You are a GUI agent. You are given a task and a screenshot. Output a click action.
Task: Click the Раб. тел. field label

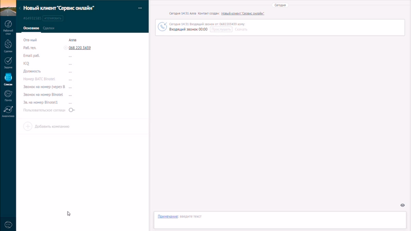30,48
